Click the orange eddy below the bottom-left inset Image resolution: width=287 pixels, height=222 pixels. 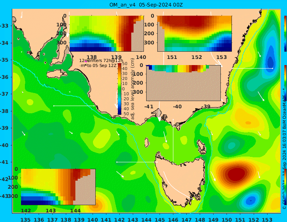click(97, 205)
